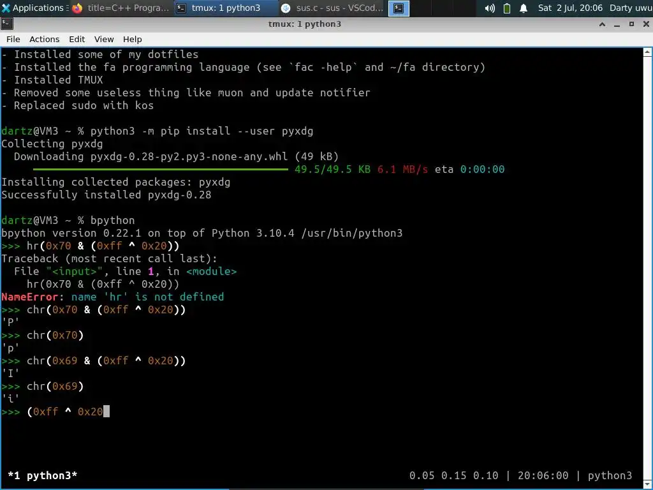
Task: Click the 'Collecting pyxdg' line
Action: (x=52, y=144)
